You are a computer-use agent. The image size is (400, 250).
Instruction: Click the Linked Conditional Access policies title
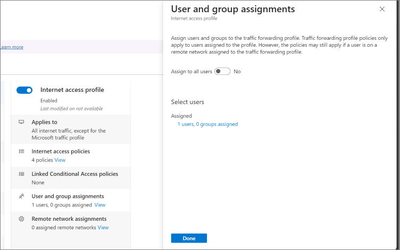click(x=75, y=174)
